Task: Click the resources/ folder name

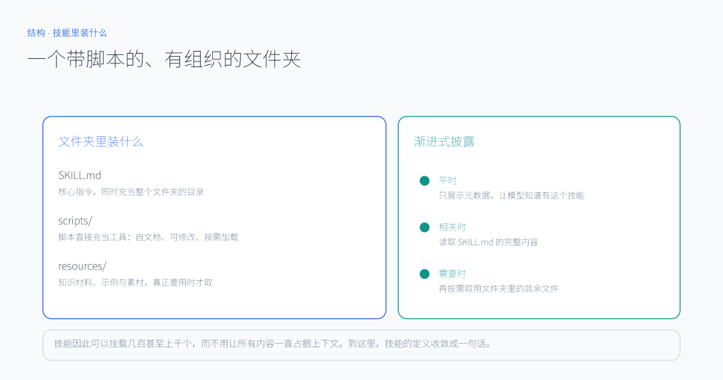Action: tap(82, 266)
